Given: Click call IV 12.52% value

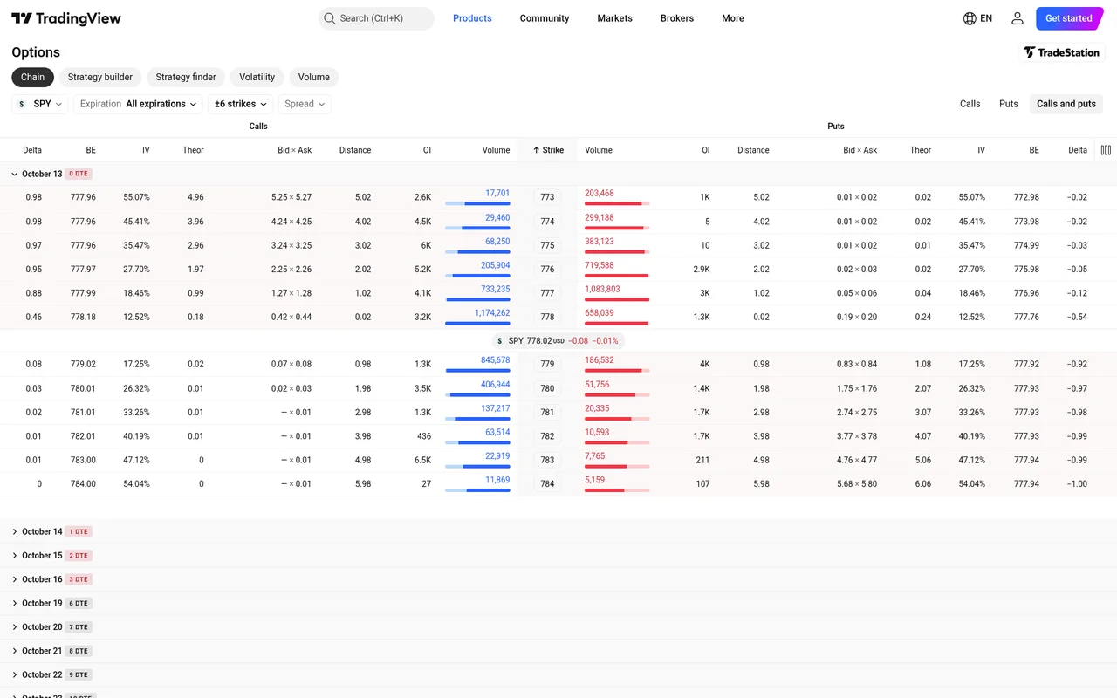Looking at the screenshot, I should point(136,317).
